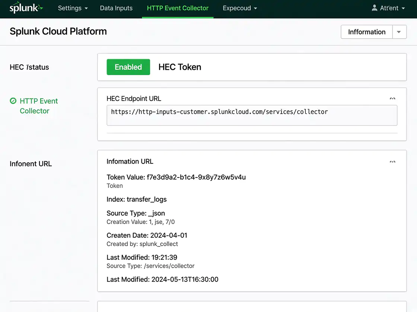This screenshot has height=312, width=417.
Task: Click into the HEC Endpoint URL field
Action: (252, 115)
